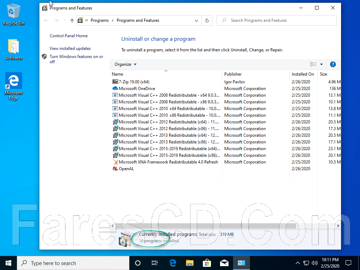
Task: Click the back navigation arrow
Action: point(46,20)
